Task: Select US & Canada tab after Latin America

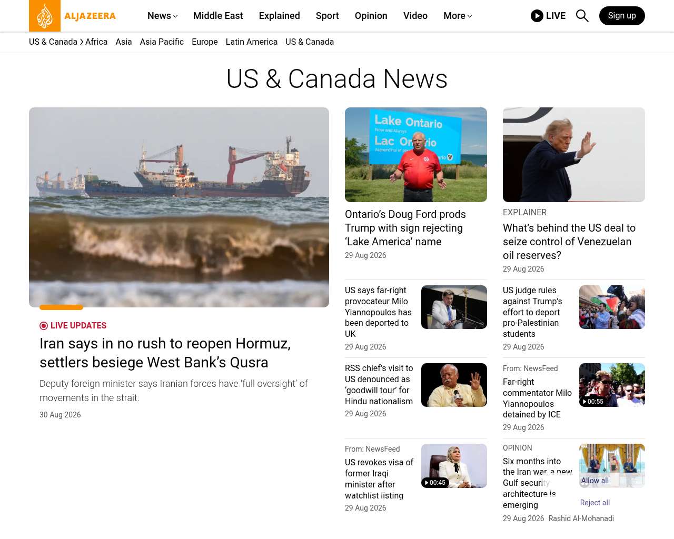Action: (310, 42)
